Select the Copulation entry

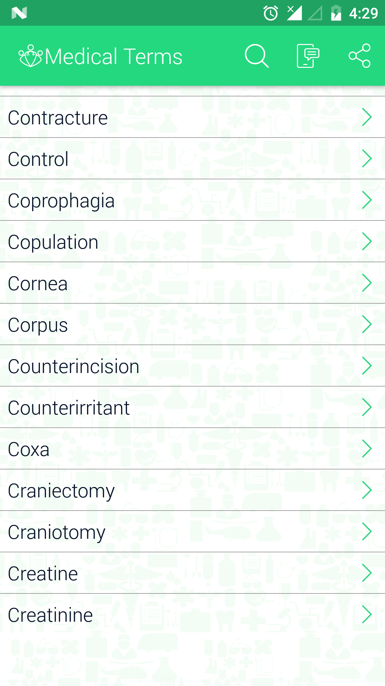(x=192, y=242)
